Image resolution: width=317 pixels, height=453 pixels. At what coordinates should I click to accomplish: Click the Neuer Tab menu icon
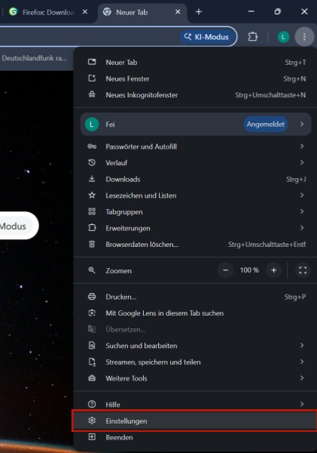tap(92, 62)
